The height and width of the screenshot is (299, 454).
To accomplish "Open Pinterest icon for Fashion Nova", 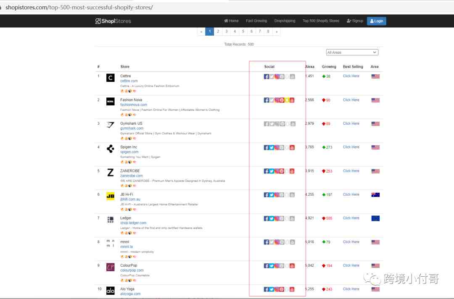I will 282,100.
